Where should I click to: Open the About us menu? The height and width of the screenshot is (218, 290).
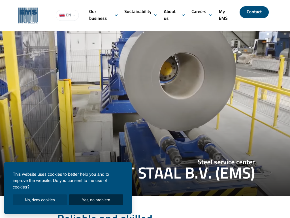[x=170, y=15]
